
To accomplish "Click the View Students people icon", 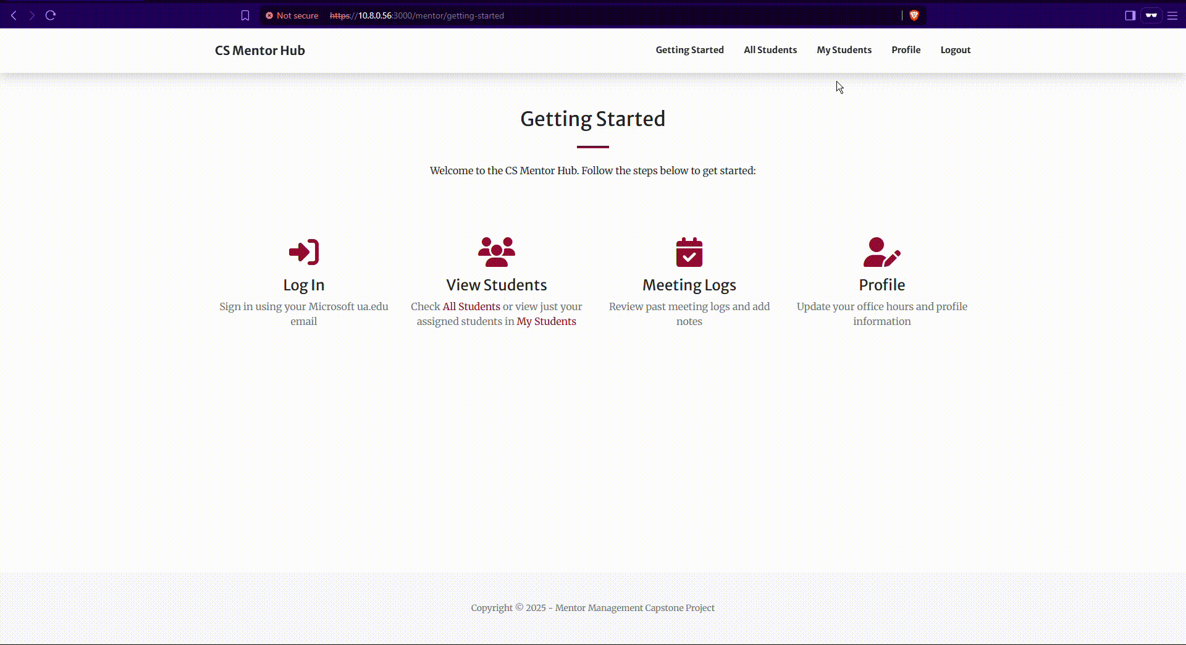I will pos(497,252).
